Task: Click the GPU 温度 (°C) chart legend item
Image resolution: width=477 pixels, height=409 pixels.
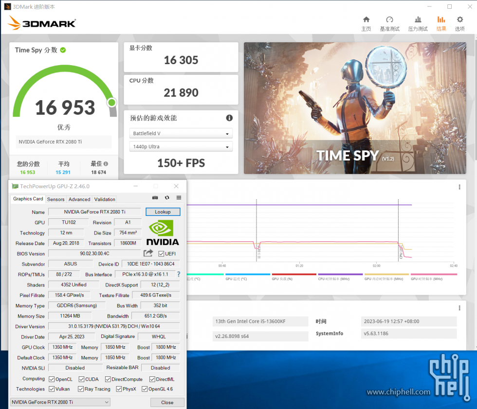Action: (248, 277)
